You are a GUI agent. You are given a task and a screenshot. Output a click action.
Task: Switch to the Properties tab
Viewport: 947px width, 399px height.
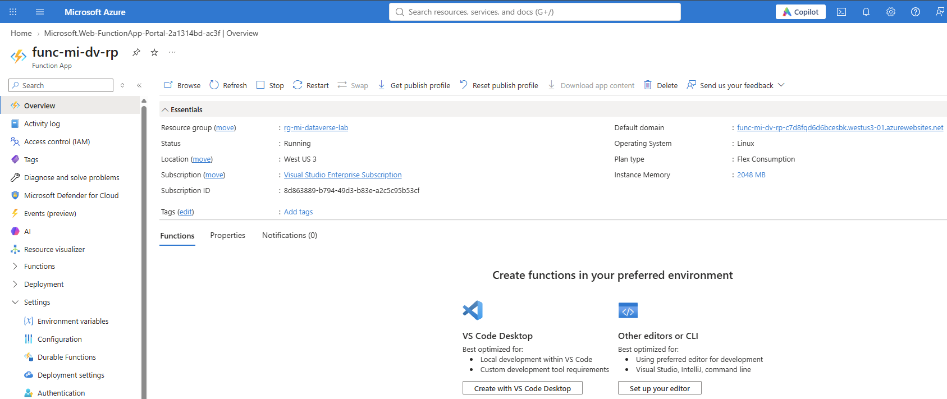click(228, 236)
